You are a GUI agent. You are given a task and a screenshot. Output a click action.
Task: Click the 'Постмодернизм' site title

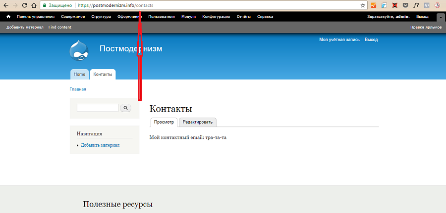pos(131,49)
